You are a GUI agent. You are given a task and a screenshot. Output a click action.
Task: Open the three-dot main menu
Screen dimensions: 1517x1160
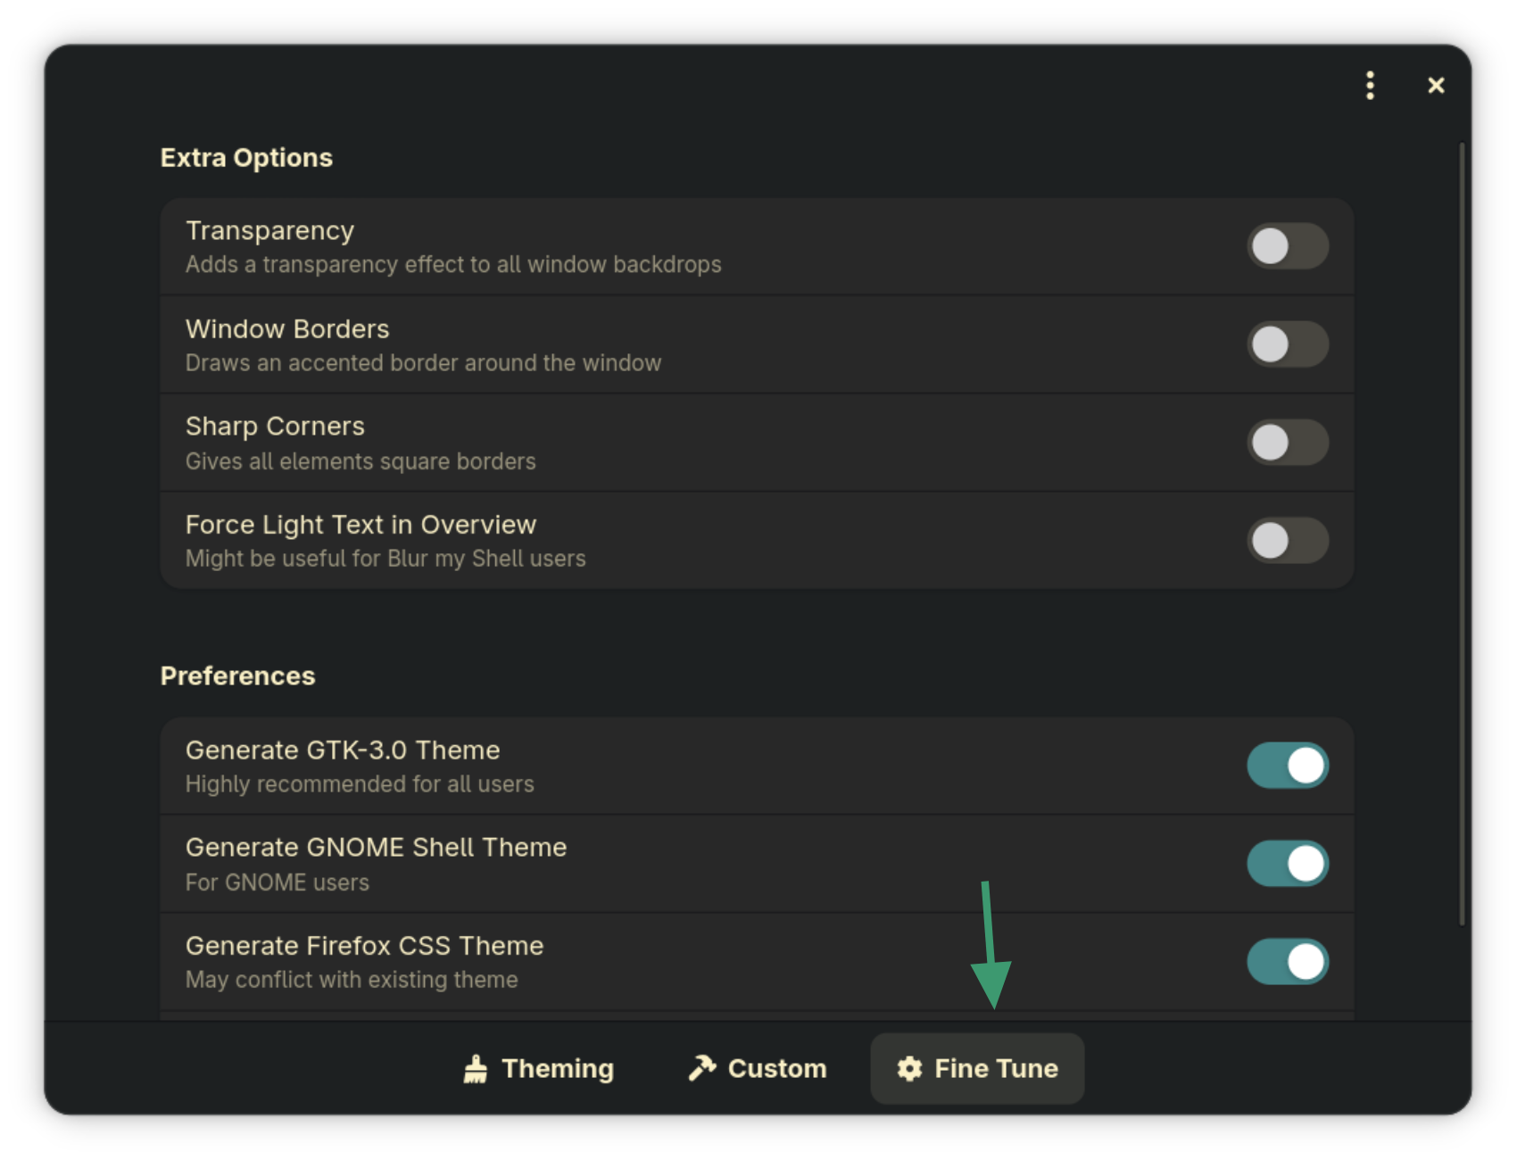(x=1370, y=86)
